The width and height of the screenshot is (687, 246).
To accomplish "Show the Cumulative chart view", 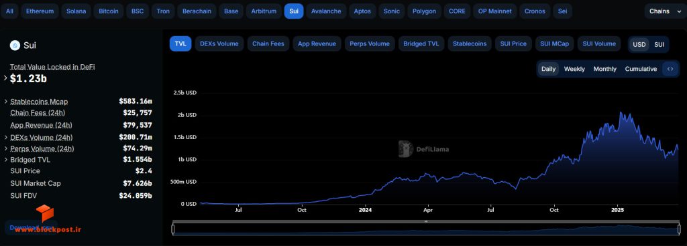I will [x=641, y=69].
